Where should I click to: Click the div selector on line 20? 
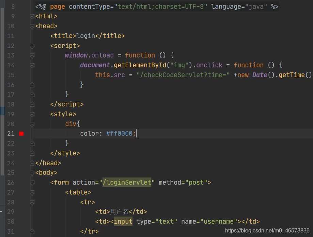(71, 124)
